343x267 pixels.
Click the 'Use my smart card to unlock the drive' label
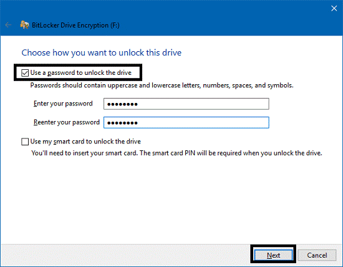pyautogui.click(x=85, y=142)
